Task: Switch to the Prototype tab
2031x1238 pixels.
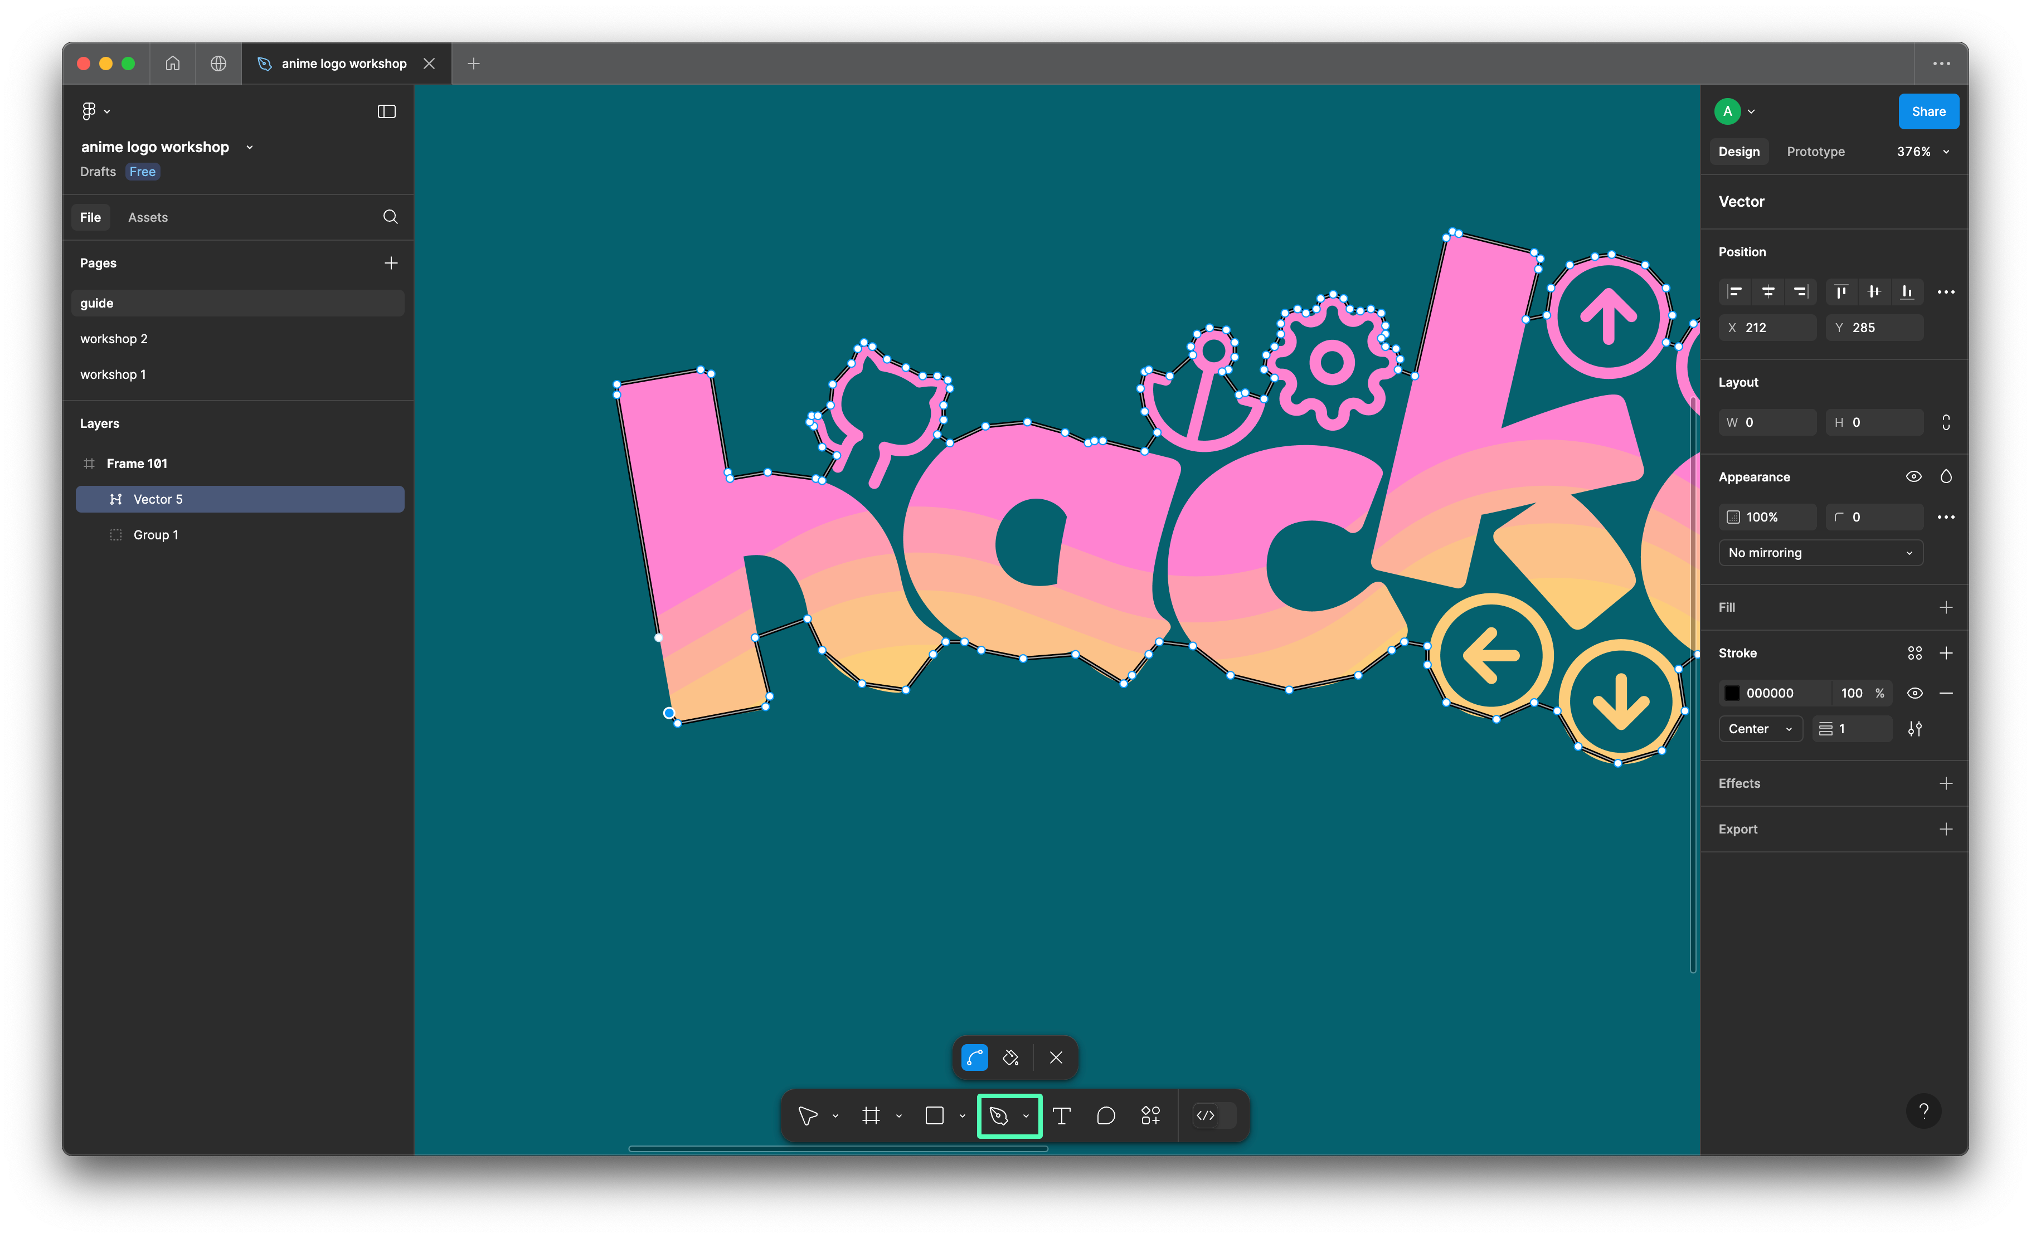Action: tap(1815, 152)
